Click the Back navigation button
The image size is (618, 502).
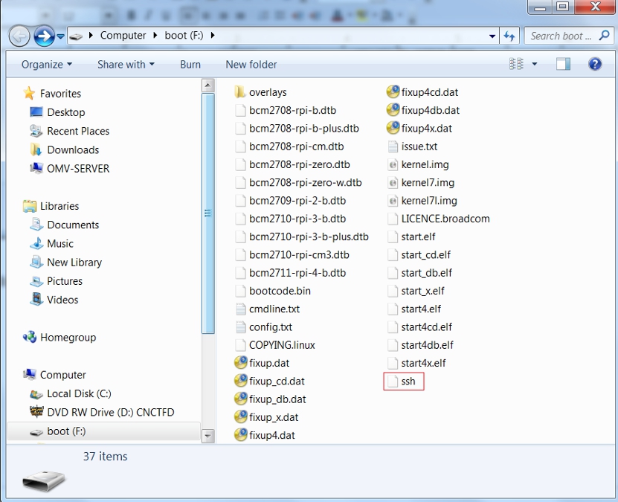pyautogui.click(x=20, y=35)
